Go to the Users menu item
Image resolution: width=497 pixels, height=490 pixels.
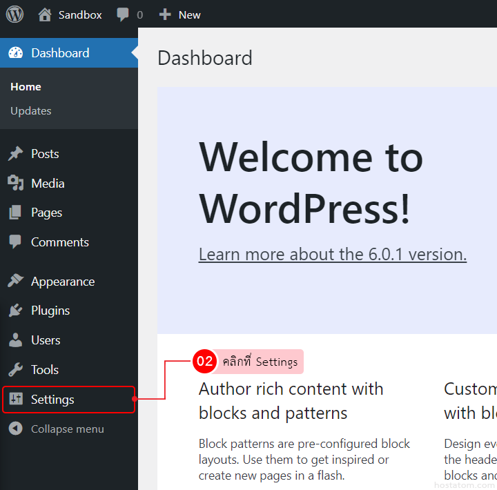coord(46,340)
